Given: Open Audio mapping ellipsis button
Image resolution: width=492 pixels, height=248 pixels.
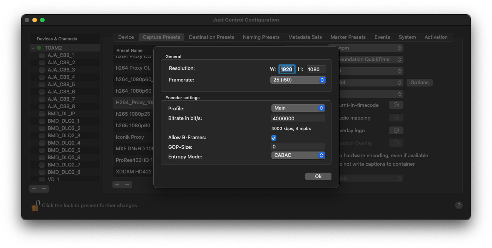Looking at the screenshot, I should pyautogui.click(x=396, y=118).
